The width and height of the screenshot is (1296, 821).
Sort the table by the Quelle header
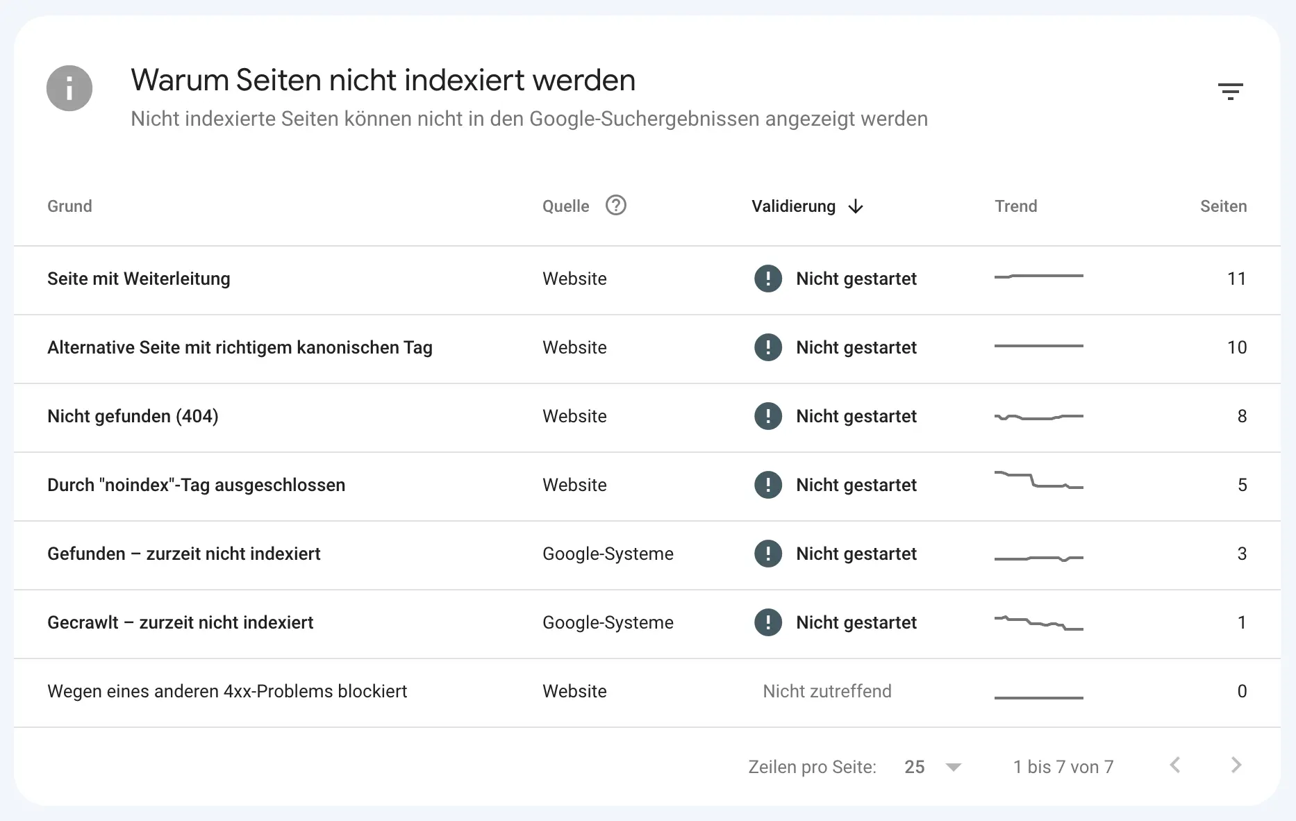tap(565, 206)
